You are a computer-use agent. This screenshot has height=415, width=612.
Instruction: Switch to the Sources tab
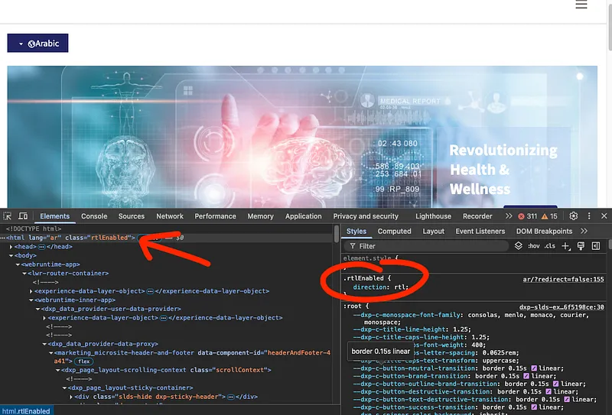132,216
